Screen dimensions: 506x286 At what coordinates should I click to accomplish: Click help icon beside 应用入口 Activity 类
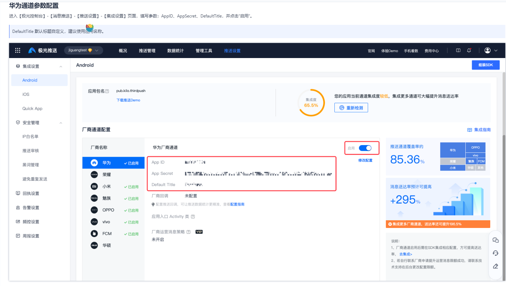(193, 217)
